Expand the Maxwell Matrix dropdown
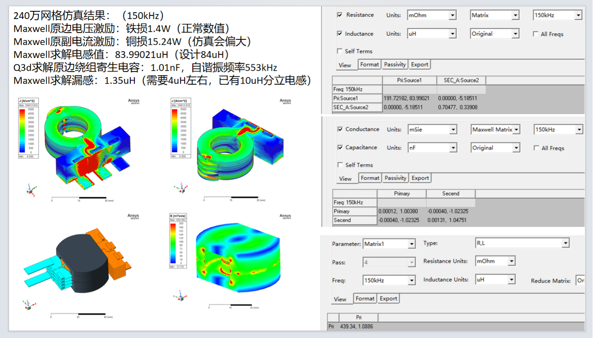 click(495, 130)
